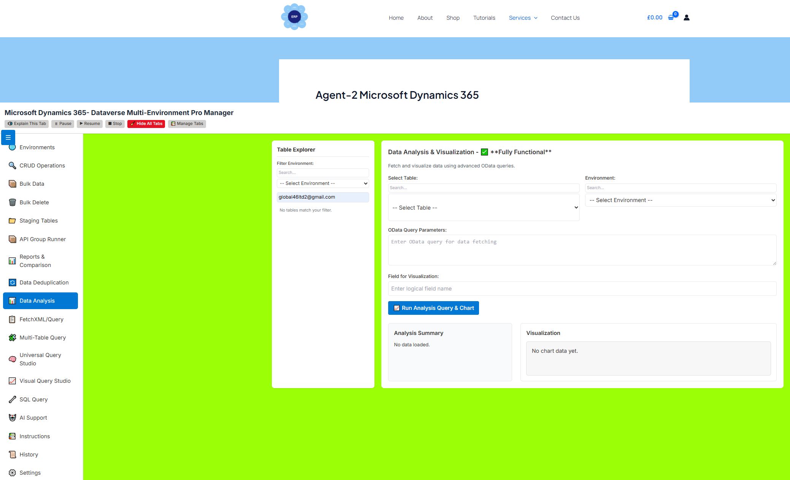The height and width of the screenshot is (480, 790).
Task: Click the hamburger menu above the sidebar
Action: coord(8,137)
